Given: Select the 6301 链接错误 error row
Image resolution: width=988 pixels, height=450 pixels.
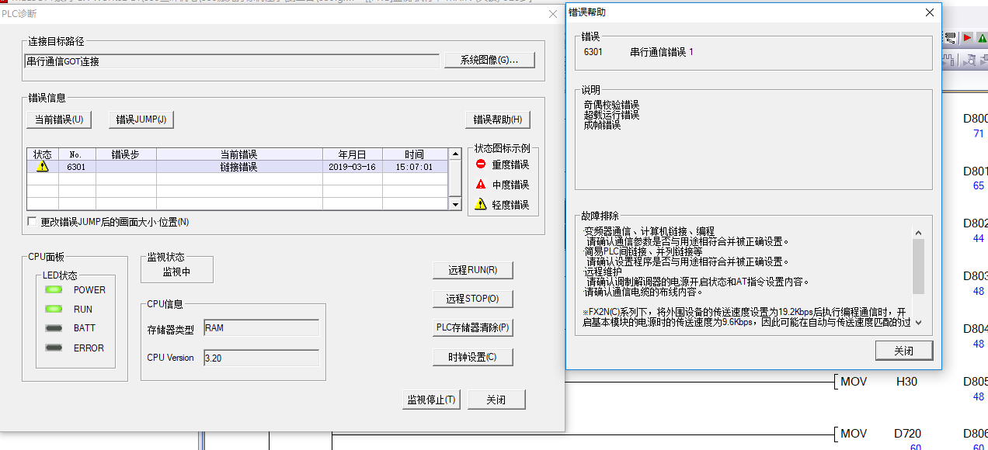Looking at the screenshot, I should pyautogui.click(x=238, y=167).
